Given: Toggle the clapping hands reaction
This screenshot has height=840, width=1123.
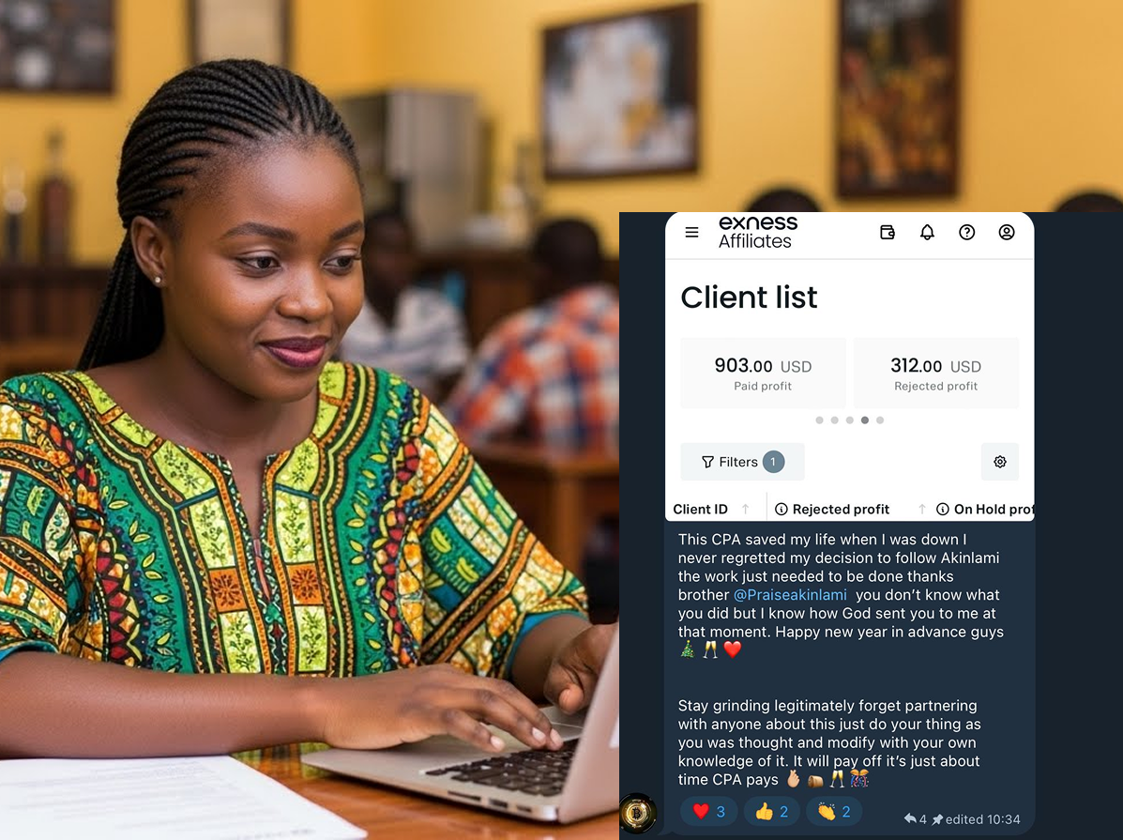Looking at the screenshot, I should (834, 811).
